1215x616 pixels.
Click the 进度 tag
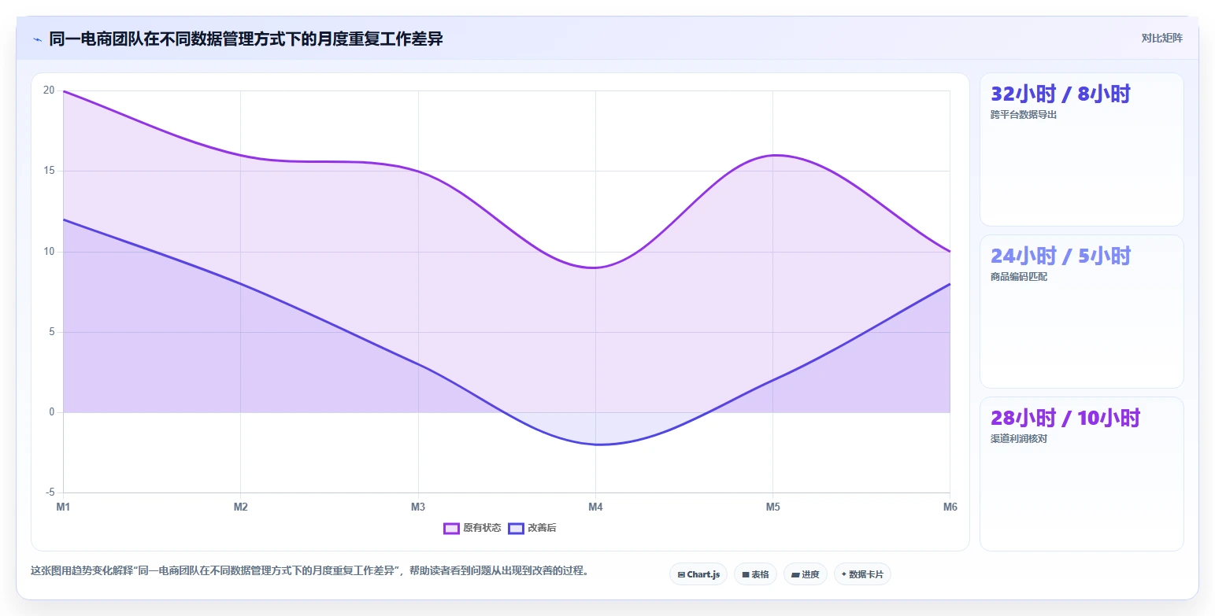[x=805, y=574]
